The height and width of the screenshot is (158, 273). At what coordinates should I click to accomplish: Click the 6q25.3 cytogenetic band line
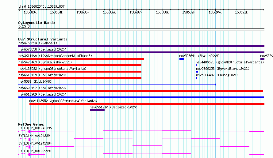[x=141, y=30]
